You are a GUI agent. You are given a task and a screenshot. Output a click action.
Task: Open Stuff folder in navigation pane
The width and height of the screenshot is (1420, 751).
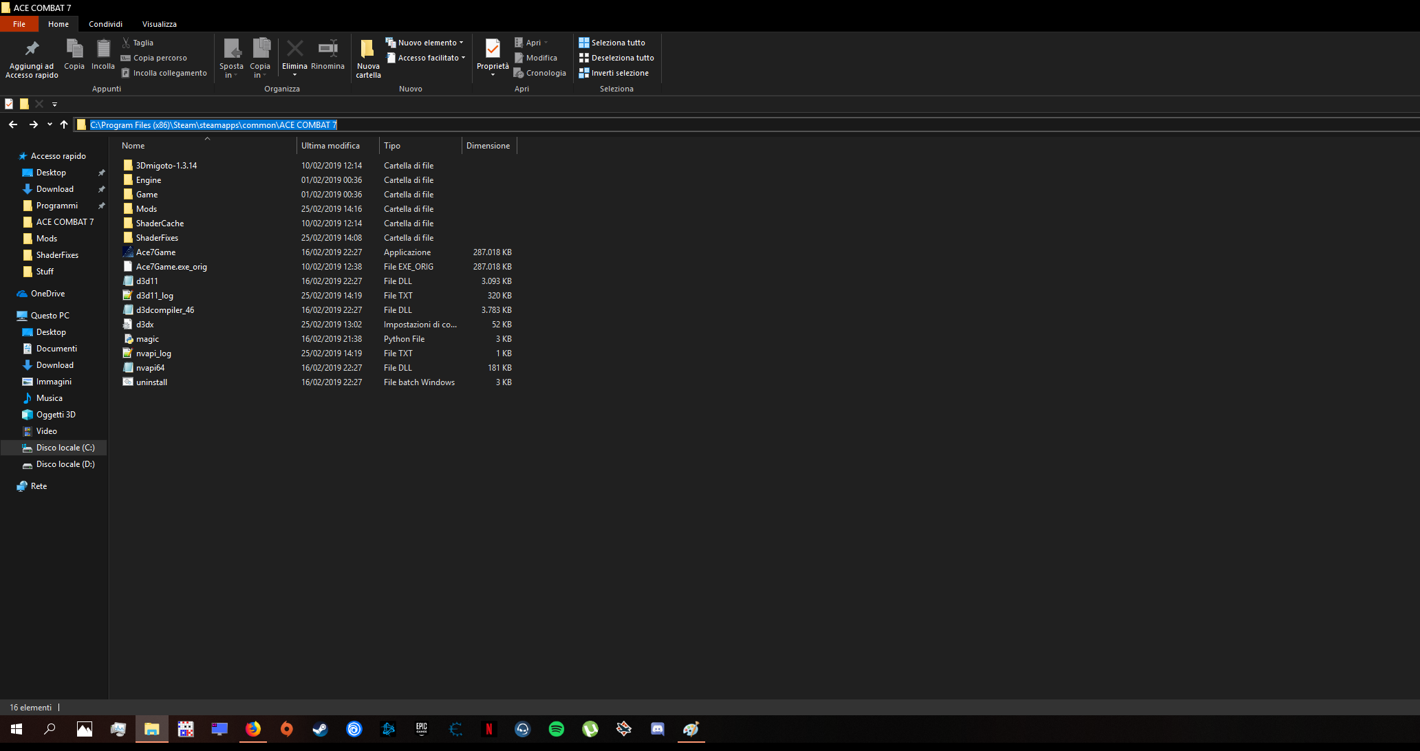45,272
